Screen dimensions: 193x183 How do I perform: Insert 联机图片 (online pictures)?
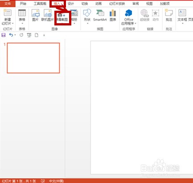pos(48,15)
